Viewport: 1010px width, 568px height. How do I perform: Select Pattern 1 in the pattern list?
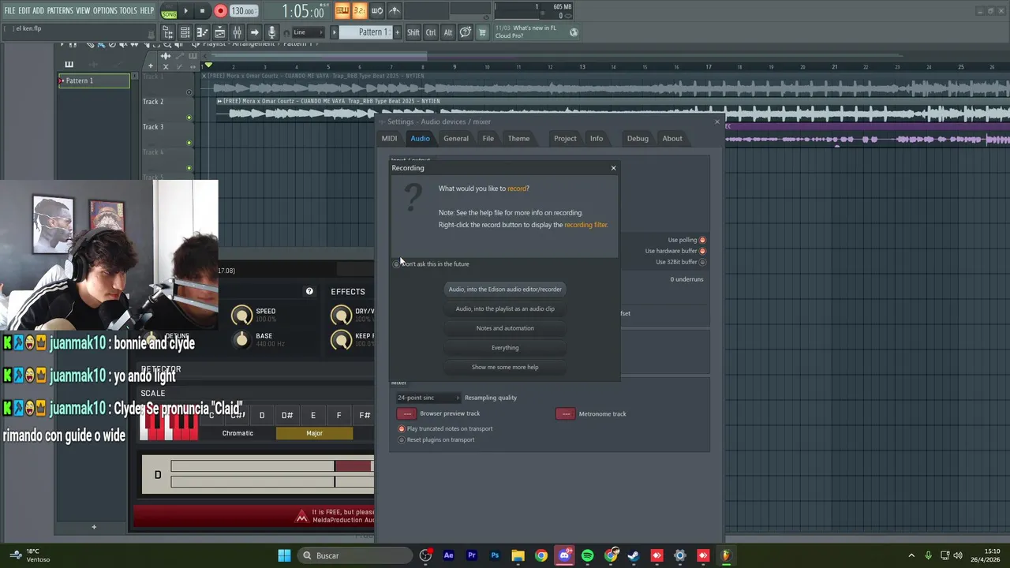coord(94,80)
